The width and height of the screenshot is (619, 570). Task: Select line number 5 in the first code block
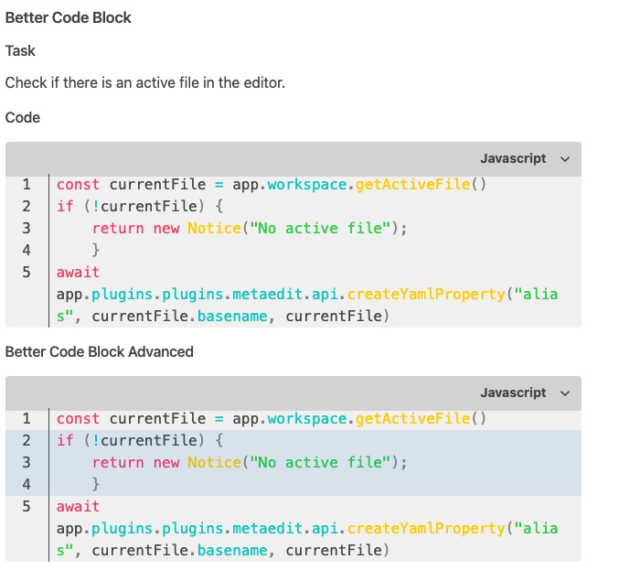click(x=27, y=273)
